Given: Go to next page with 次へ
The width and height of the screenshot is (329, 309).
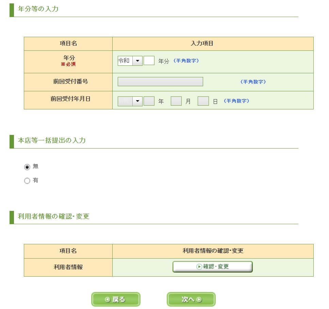Looking at the screenshot, I should click(191, 299).
